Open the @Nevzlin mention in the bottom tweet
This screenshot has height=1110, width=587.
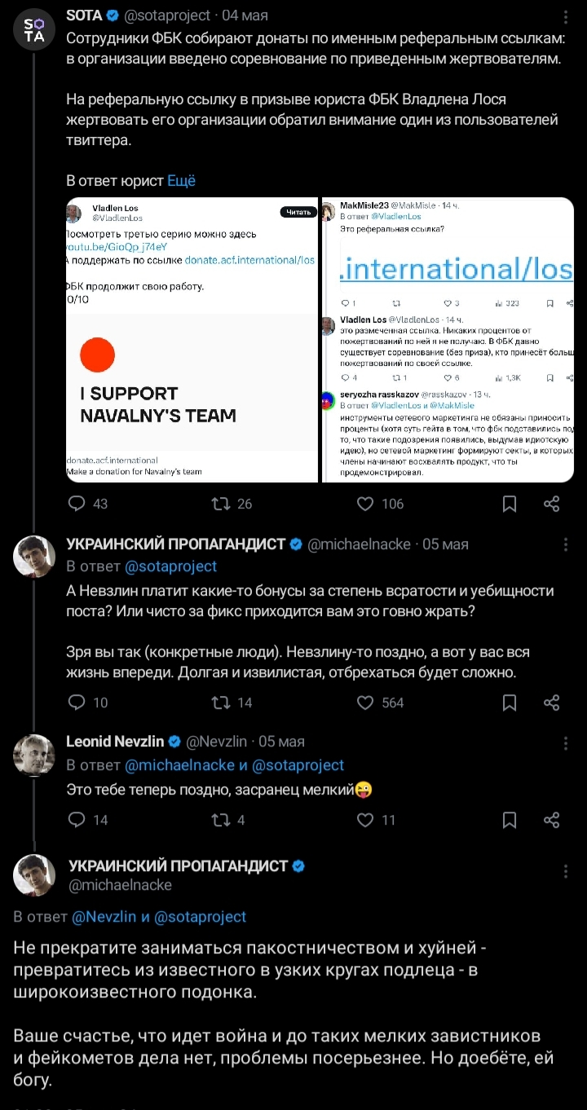click(105, 916)
